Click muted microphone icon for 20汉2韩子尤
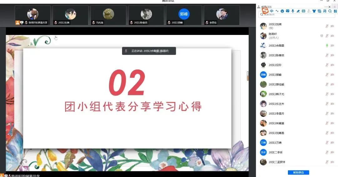The height and width of the screenshot is (177, 338). click(327, 94)
